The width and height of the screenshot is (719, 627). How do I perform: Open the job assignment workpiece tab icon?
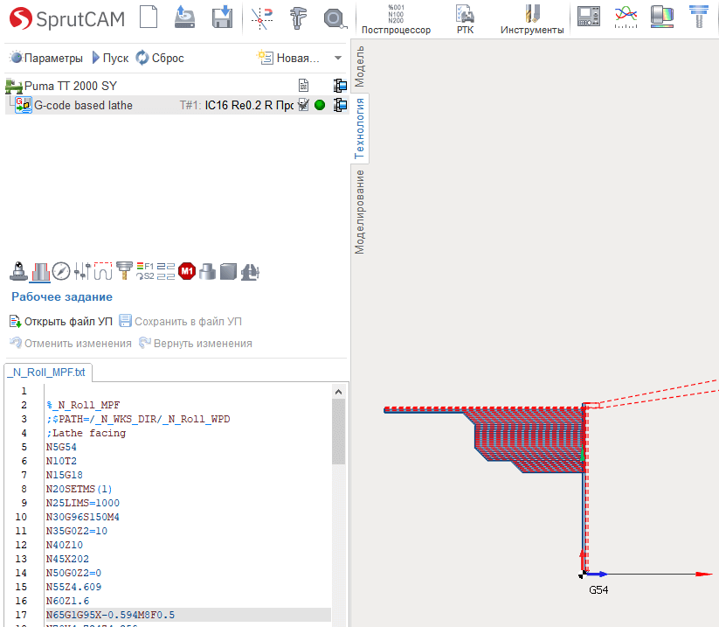point(41,271)
